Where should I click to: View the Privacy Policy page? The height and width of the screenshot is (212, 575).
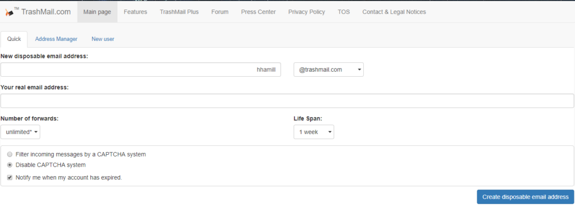tap(307, 12)
